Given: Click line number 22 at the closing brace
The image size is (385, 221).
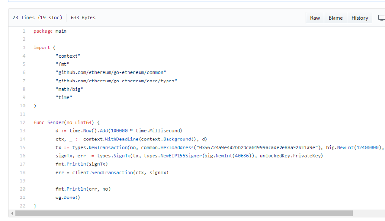Looking at the screenshot, I should point(22,206).
